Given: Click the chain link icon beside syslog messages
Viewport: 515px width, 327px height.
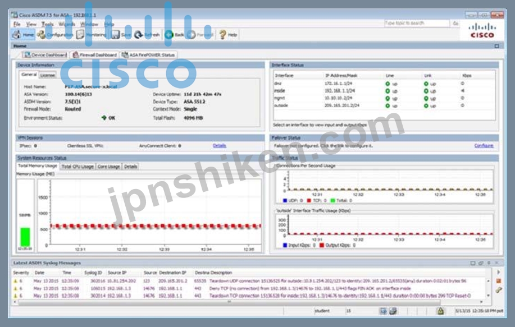Looking at the screenshot, I should click(499, 290).
